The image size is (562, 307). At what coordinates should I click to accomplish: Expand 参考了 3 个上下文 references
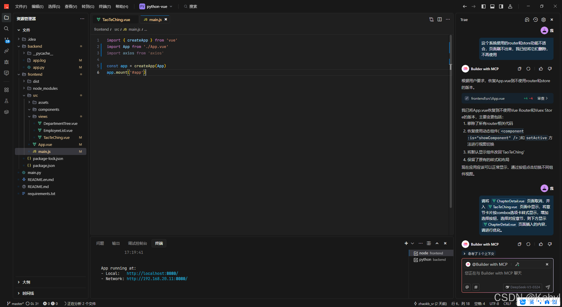click(x=479, y=254)
